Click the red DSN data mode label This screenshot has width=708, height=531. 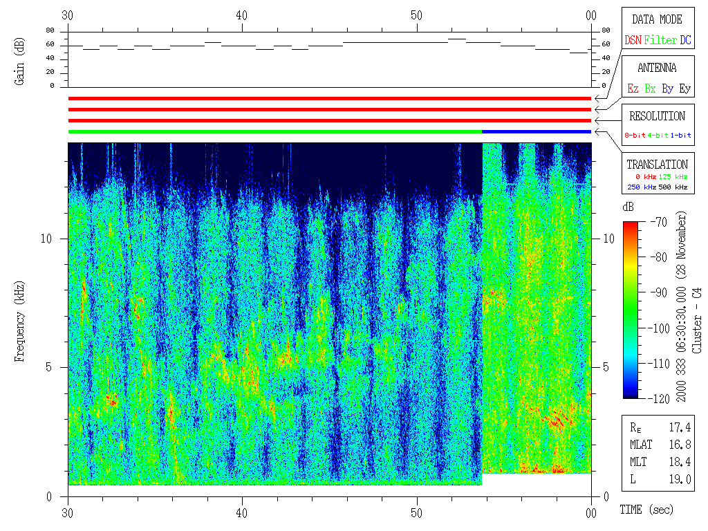633,41
